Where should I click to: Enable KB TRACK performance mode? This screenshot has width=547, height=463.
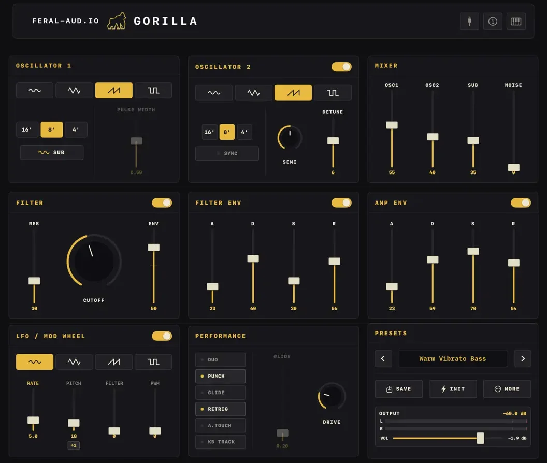221,442
